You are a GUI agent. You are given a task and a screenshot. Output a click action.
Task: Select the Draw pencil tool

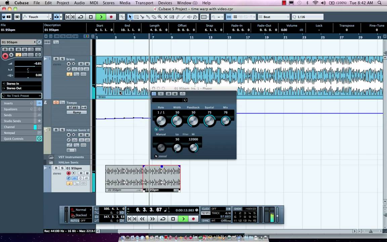point(178,17)
